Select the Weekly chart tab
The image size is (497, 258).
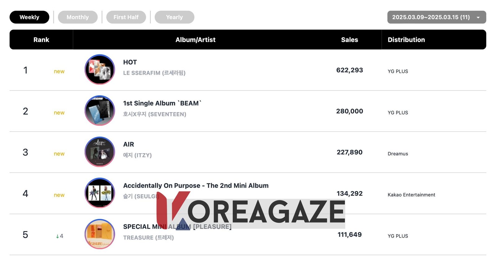point(30,17)
